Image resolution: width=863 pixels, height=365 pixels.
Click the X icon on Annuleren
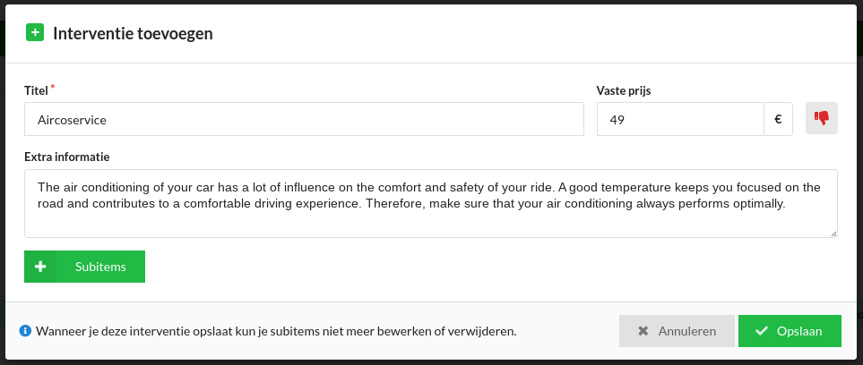pos(643,331)
